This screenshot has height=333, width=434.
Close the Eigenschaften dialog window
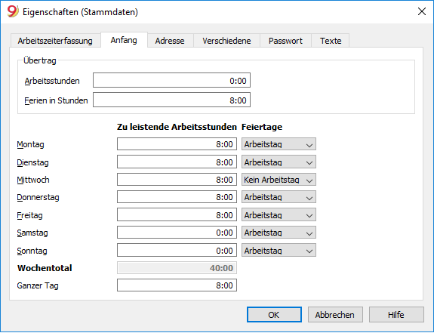coord(421,11)
